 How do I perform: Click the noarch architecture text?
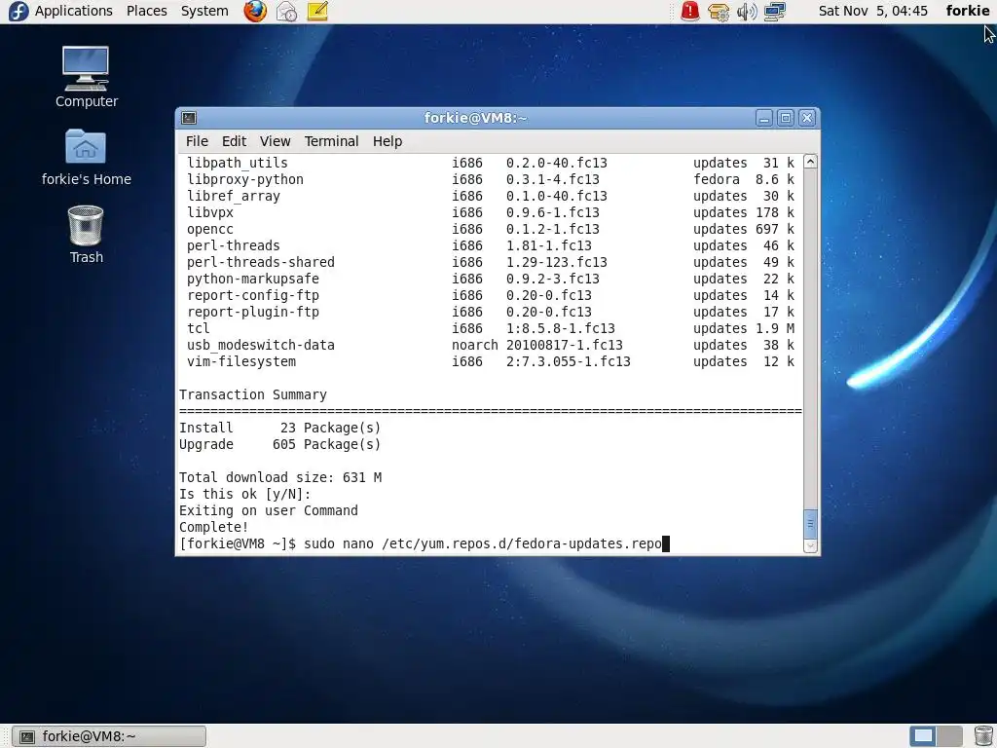pyautogui.click(x=474, y=345)
